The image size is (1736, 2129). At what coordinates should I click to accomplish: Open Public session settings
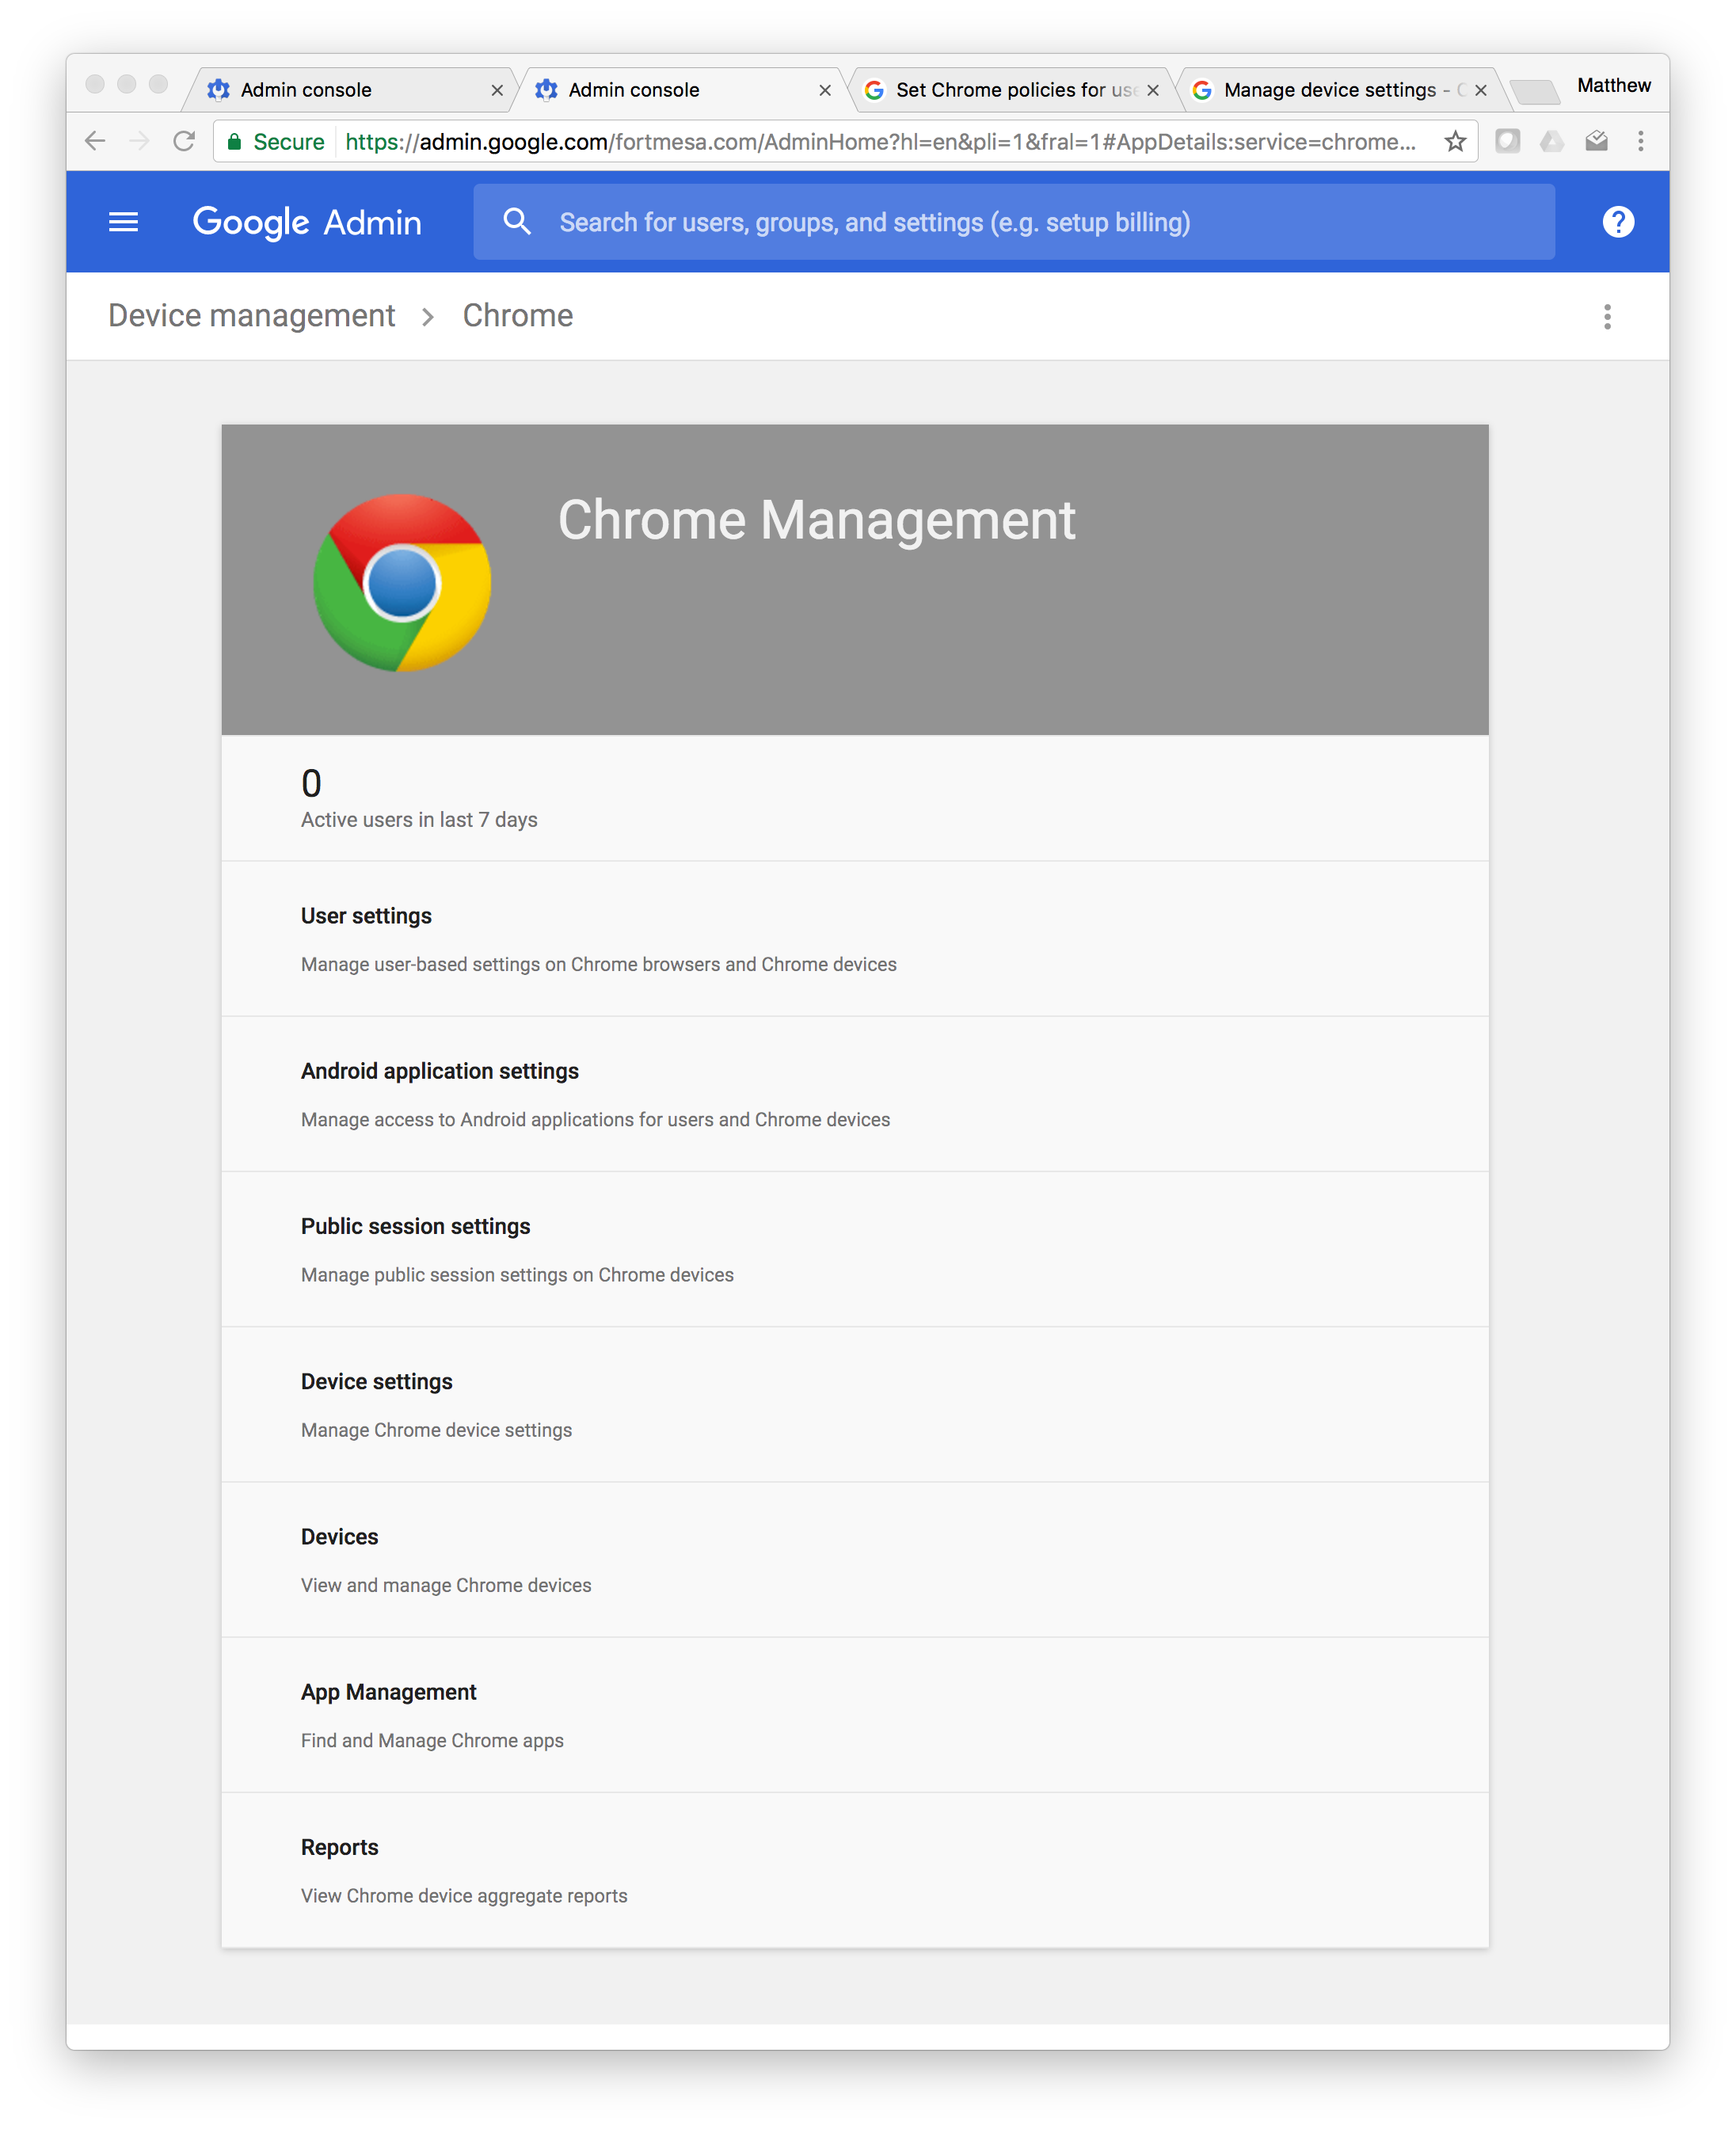click(855, 1249)
